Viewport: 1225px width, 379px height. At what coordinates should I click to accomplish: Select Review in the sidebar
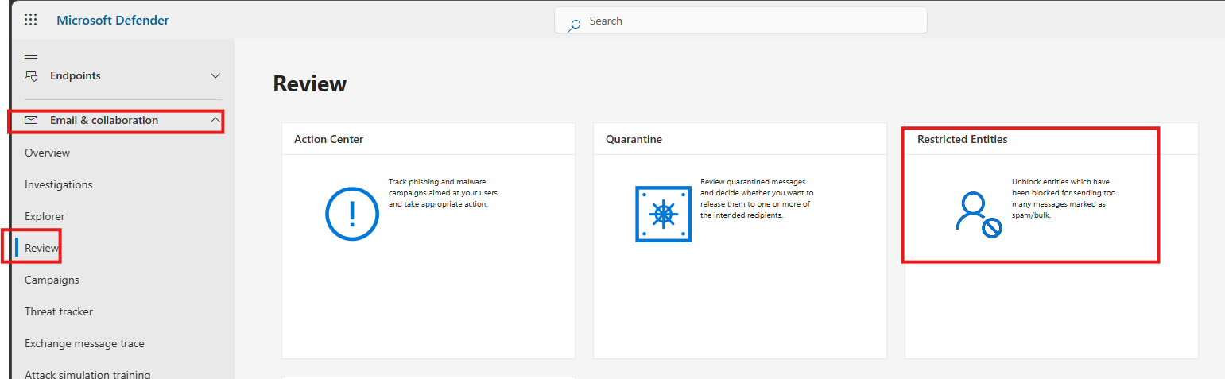click(41, 248)
